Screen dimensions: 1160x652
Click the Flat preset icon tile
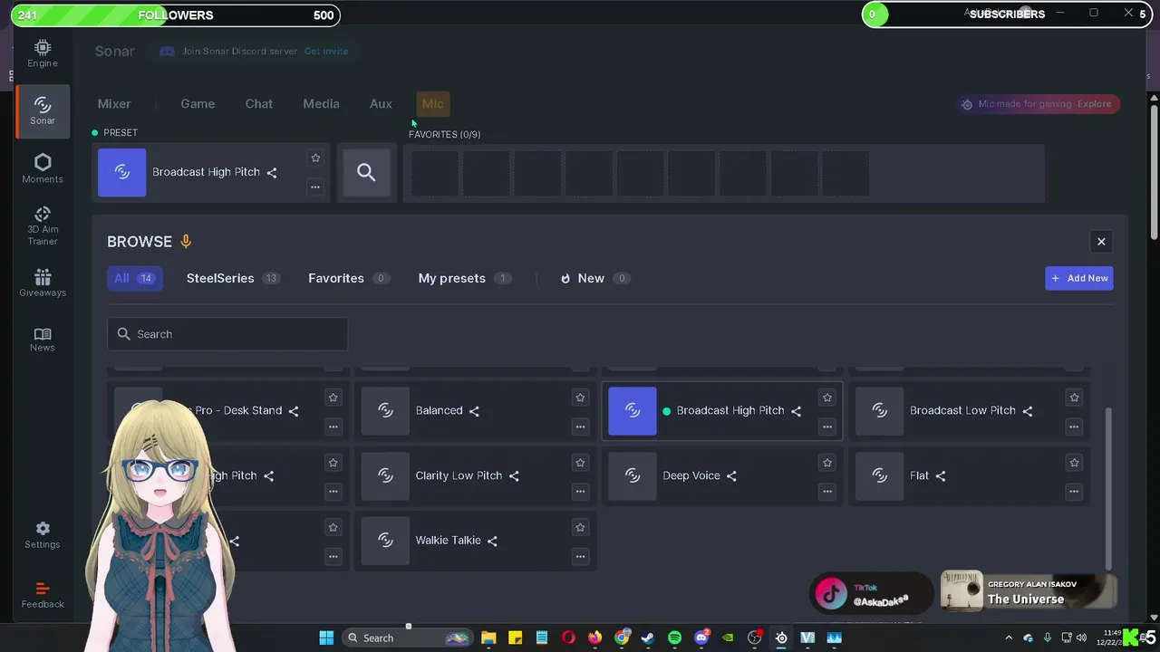coord(880,475)
